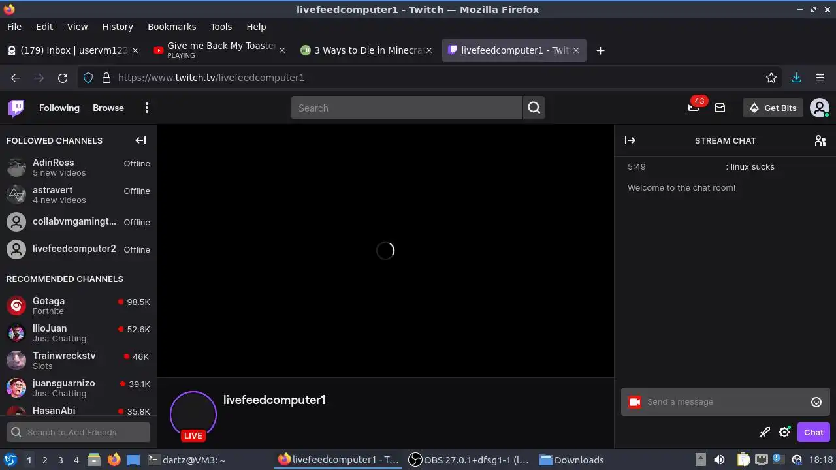
Task: Click the address bar URL
Action: pos(211,78)
